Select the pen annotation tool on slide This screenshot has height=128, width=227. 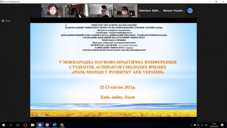(x=36, y=115)
